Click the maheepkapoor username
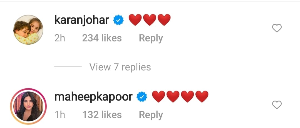300x128 pixels. click(x=93, y=97)
